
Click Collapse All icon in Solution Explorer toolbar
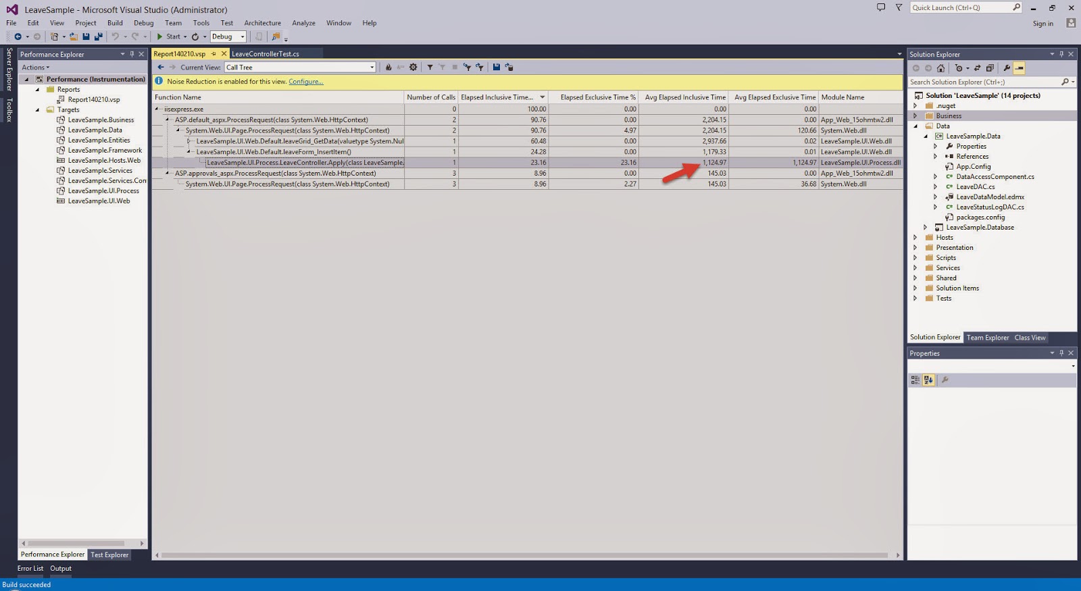click(x=990, y=68)
